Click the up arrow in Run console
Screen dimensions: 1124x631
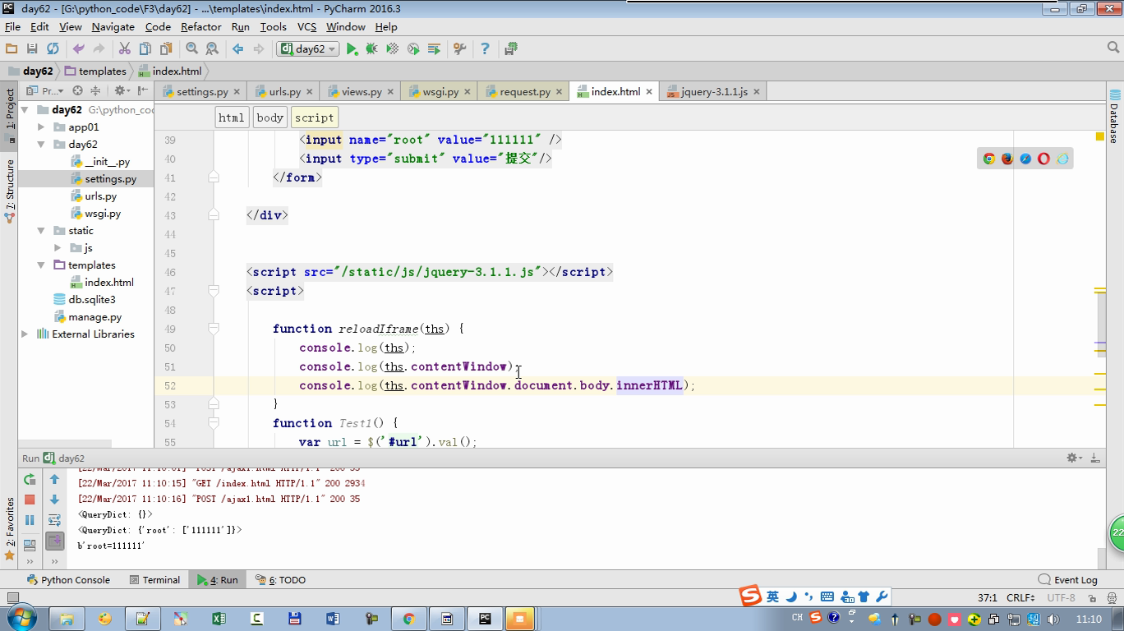pyautogui.click(x=54, y=479)
